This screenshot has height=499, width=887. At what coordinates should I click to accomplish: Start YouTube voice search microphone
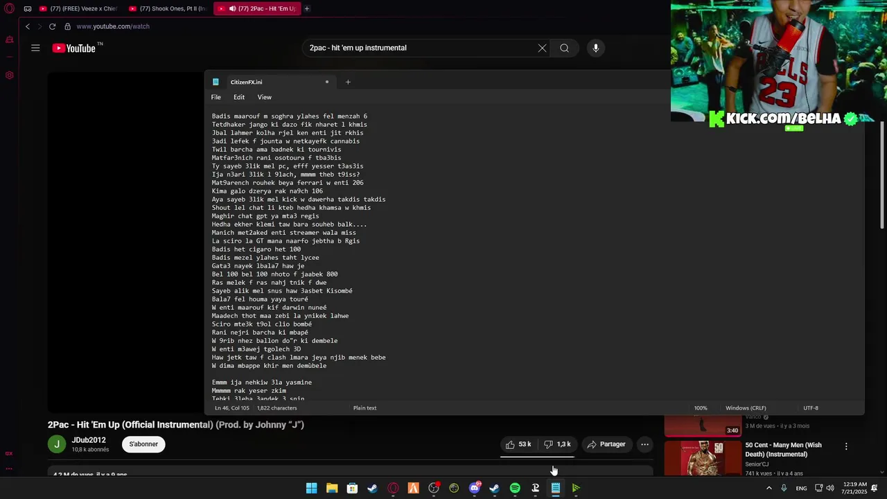pos(595,48)
